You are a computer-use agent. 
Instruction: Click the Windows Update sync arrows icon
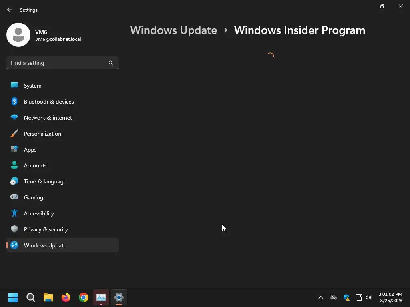tap(14, 245)
